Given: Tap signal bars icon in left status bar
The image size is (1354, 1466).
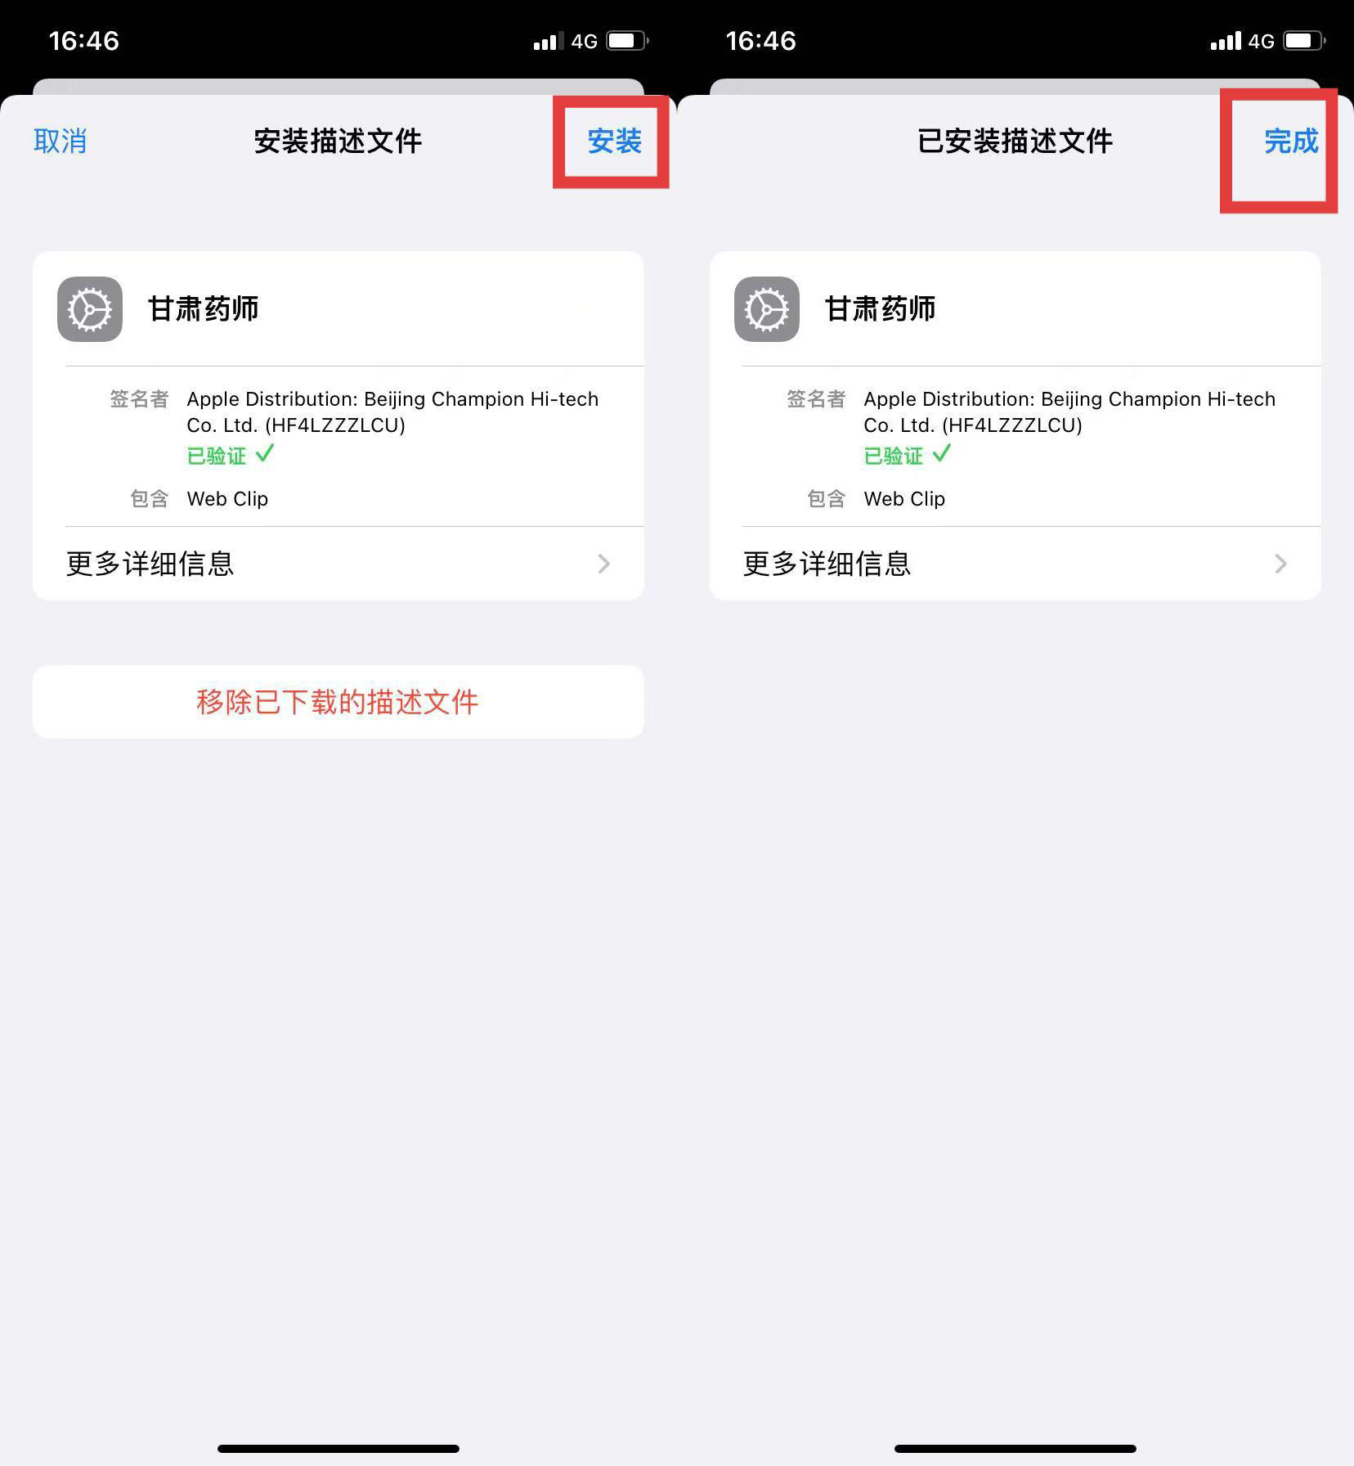Looking at the screenshot, I should click(548, 41).
